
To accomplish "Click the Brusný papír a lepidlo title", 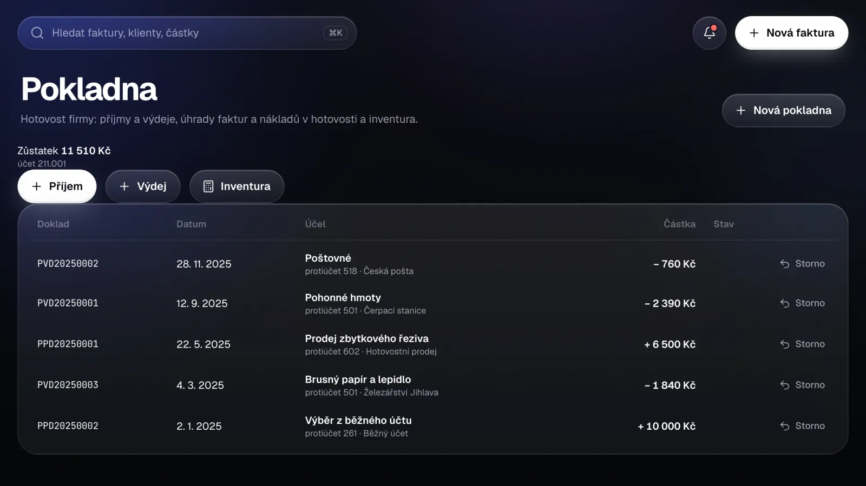I will click(x=358, y=380).
